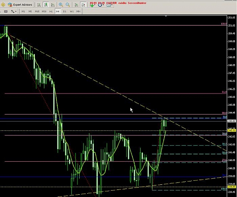This screenshot has height=197, width=237.
Task: Click the 248.05 price scale value
Action: point(232,65)
